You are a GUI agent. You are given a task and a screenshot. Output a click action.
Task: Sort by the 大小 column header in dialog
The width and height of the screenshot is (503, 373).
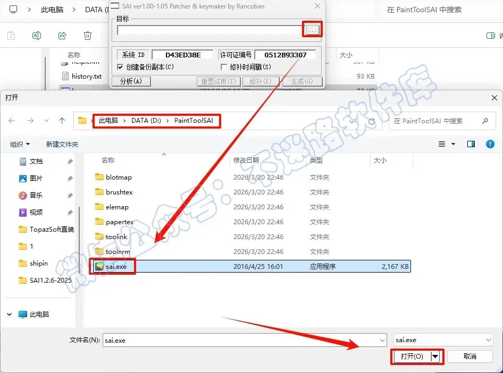point(380,160)
